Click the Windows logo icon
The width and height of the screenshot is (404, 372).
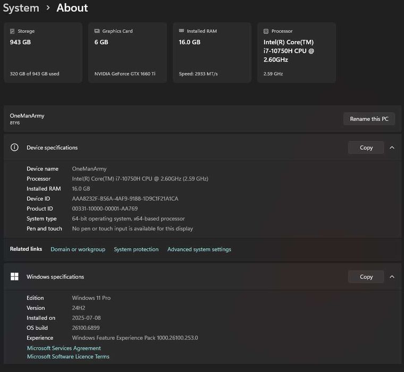[x=14, y=276]
